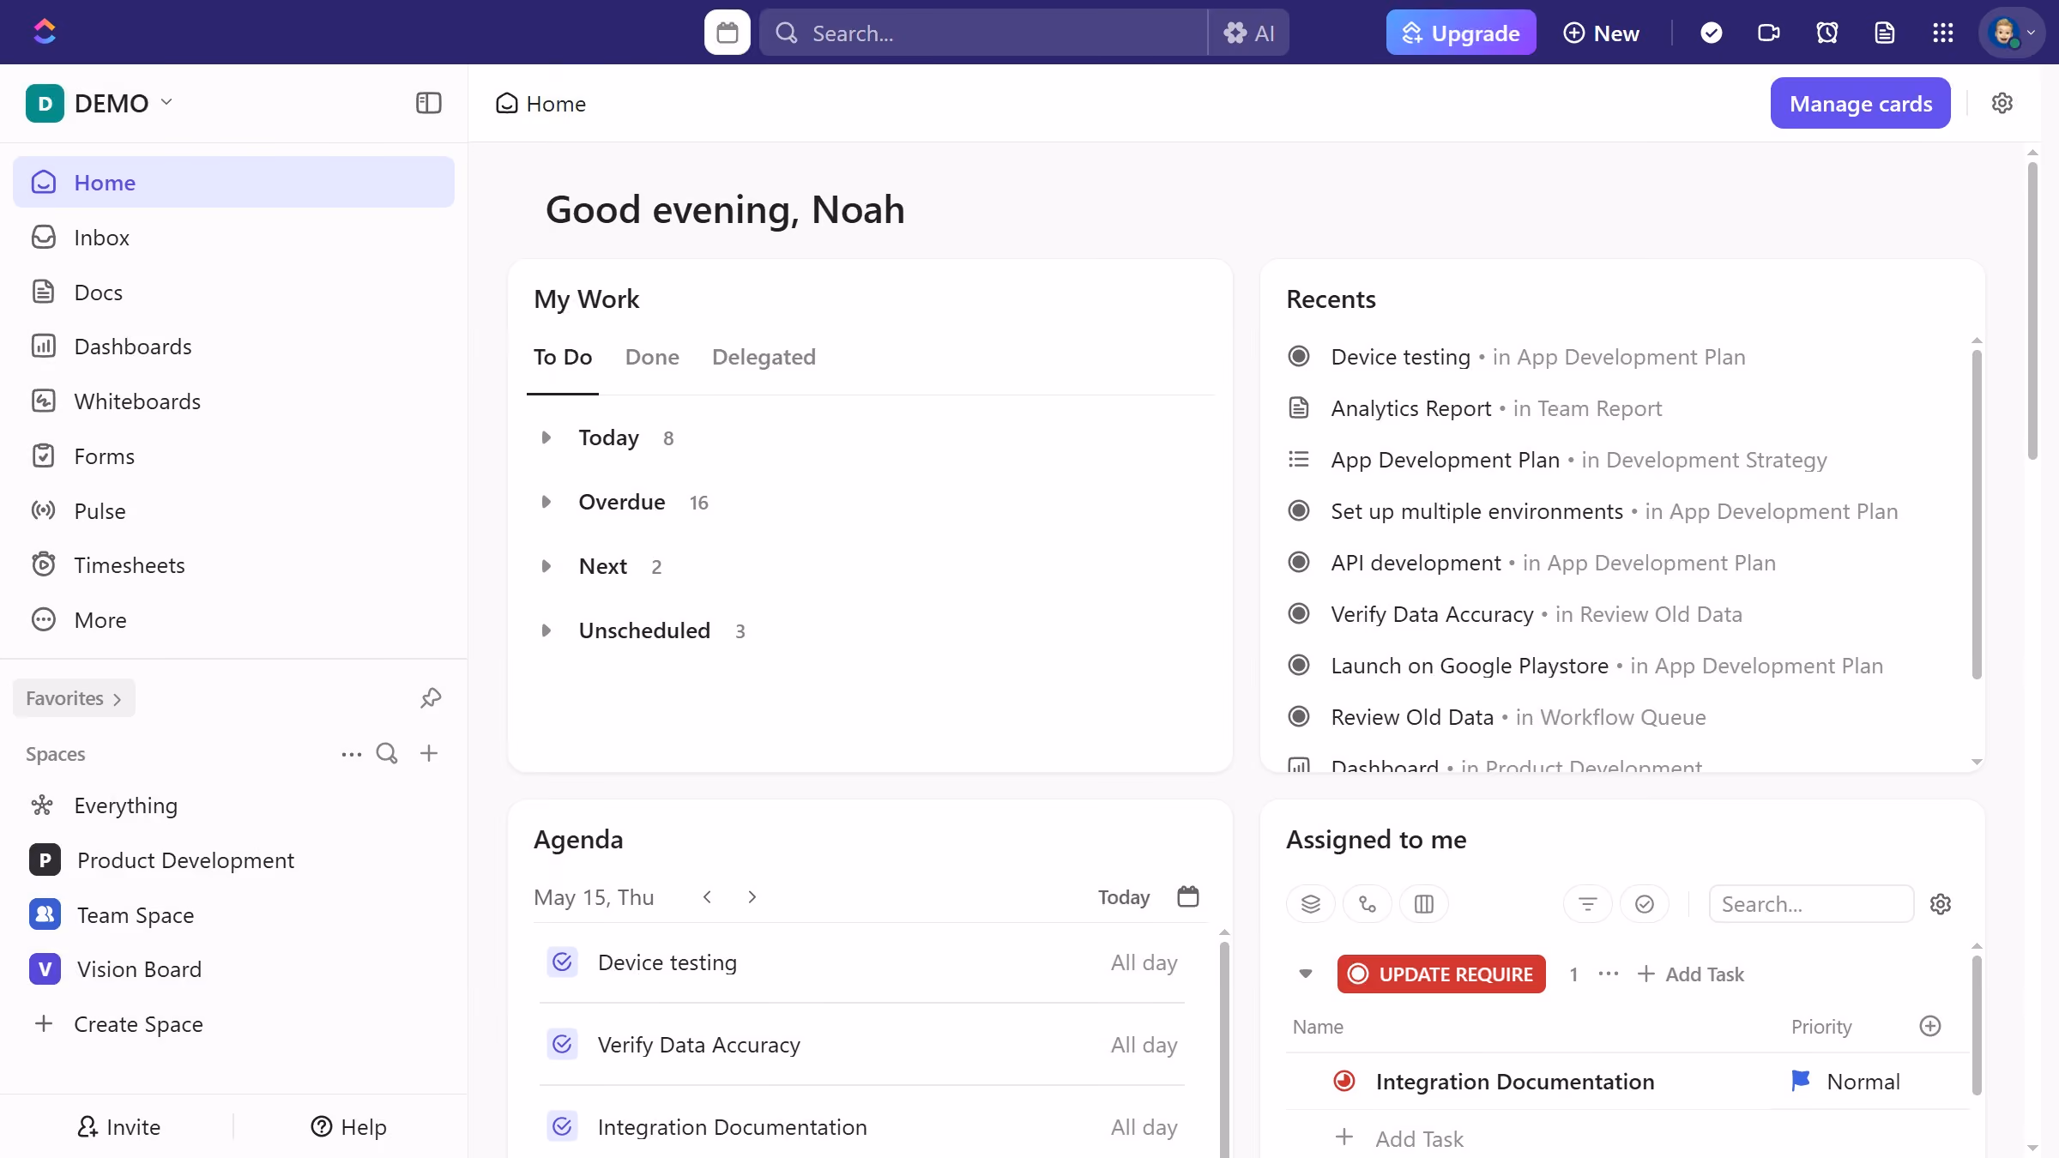The image size is (2059, 1158).
Task: Mark Integration Documentation complete in Agenda
Action: (x=562, y=1126)
